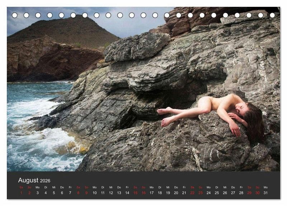Pick the date 17
Screen dimensions: 287x206
click(151, 193)
